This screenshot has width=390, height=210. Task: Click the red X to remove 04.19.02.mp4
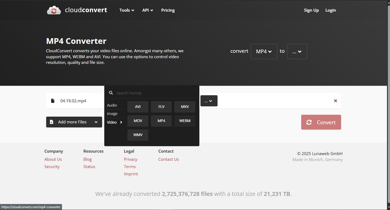(335, 101)
